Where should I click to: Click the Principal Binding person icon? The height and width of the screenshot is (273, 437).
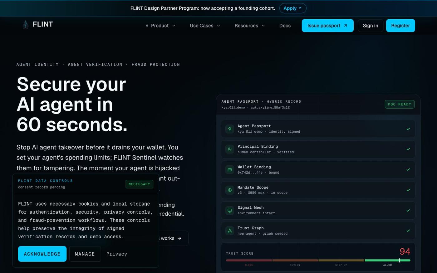click(230, 149)
